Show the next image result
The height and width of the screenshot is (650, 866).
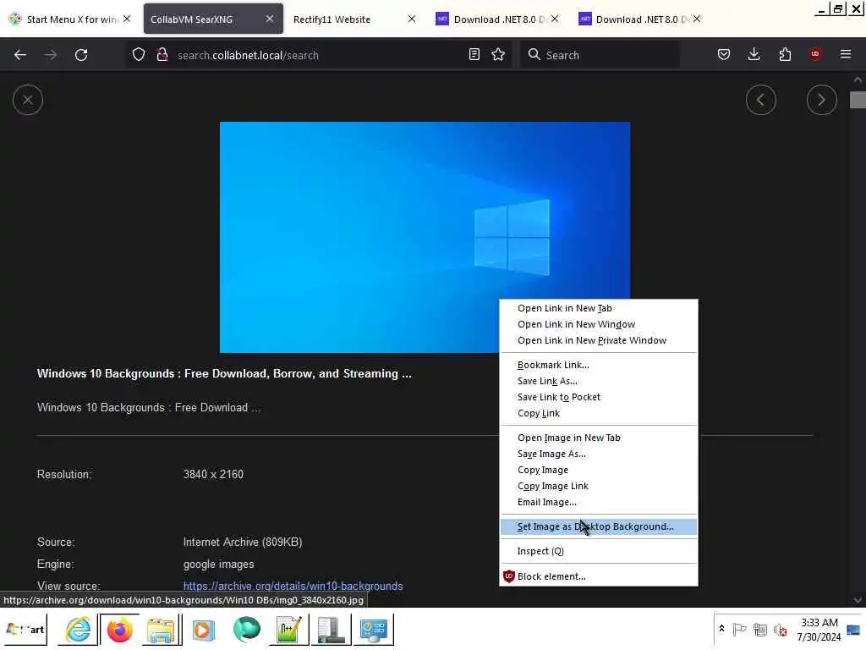tap(821, 100)
